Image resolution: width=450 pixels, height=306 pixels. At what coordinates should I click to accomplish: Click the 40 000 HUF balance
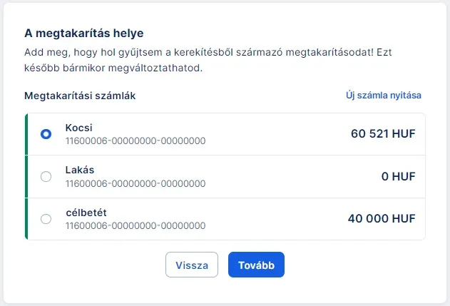click(x=382, y=219)
